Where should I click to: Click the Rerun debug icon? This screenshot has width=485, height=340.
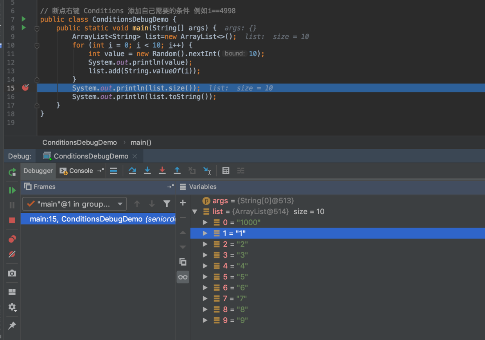[x=12, y=172]
